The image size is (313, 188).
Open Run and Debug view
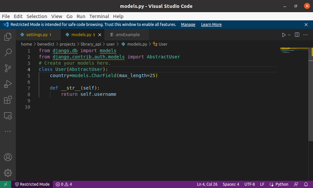click(8, 84)
